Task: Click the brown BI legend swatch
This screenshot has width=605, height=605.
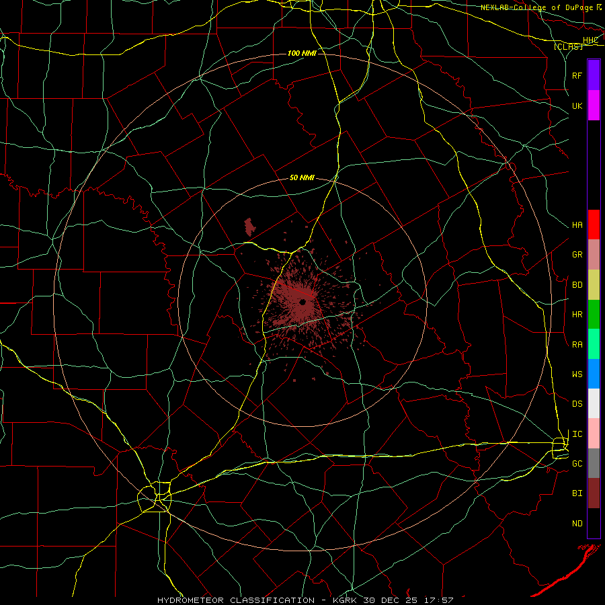Action: pos(594,493)
